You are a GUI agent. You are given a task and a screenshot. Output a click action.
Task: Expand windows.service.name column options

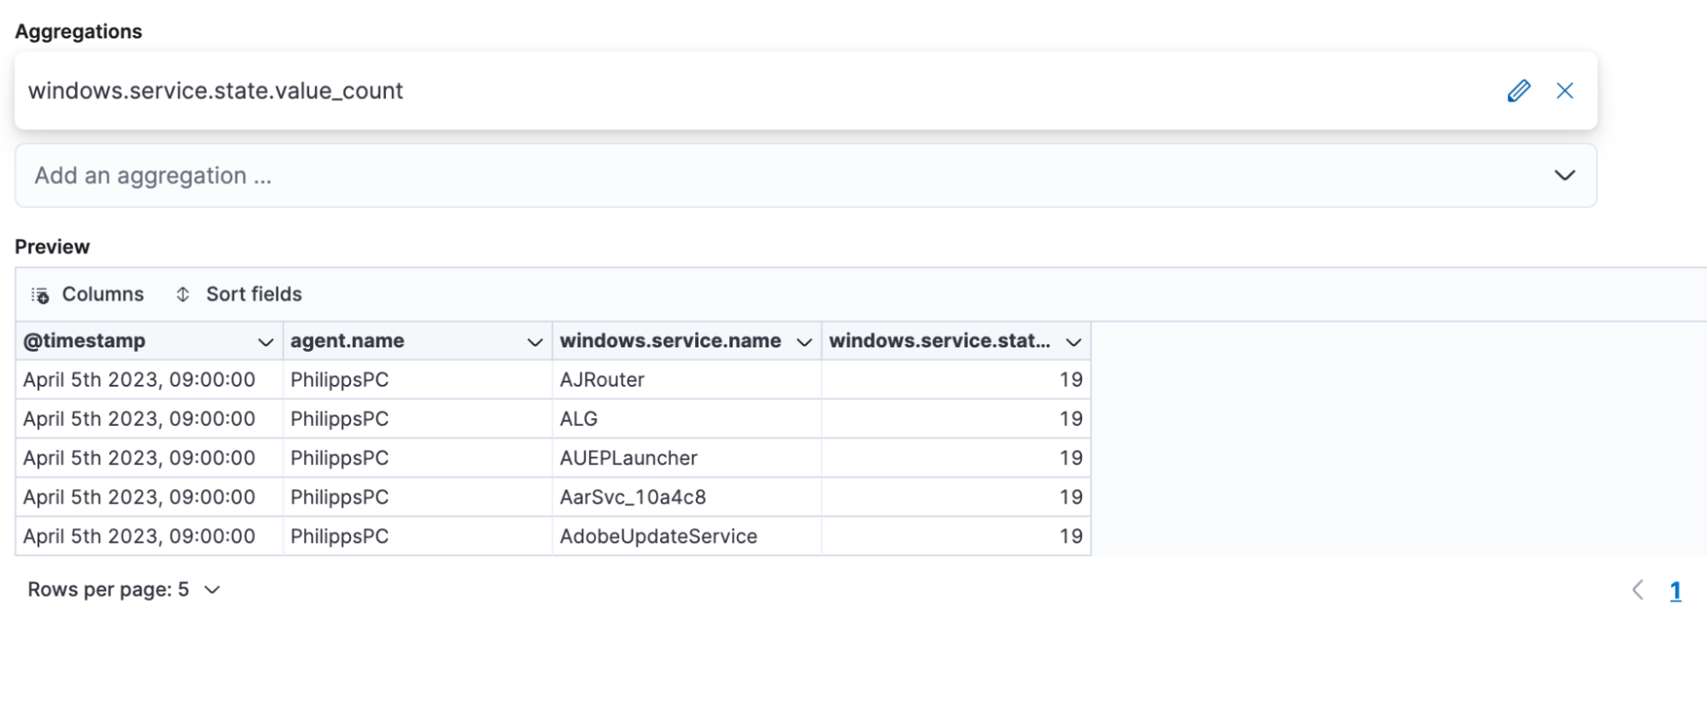coord(804,342)
